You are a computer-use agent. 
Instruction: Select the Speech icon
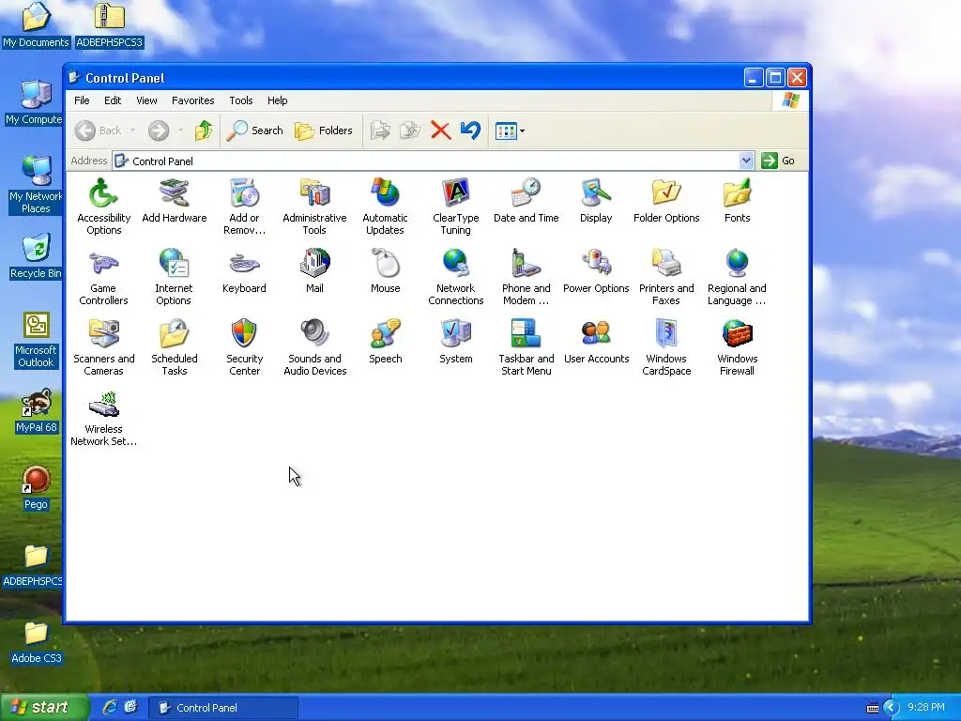click(x=385, y=342)
